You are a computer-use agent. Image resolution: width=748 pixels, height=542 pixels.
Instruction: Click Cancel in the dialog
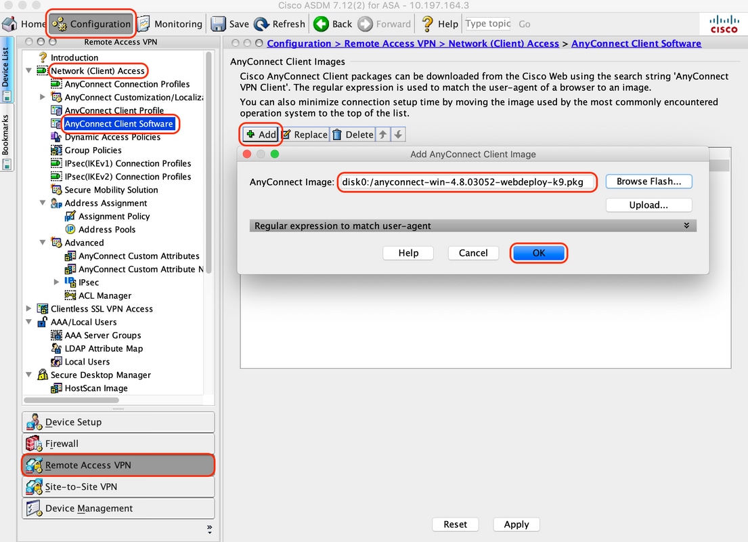[473, 253]
